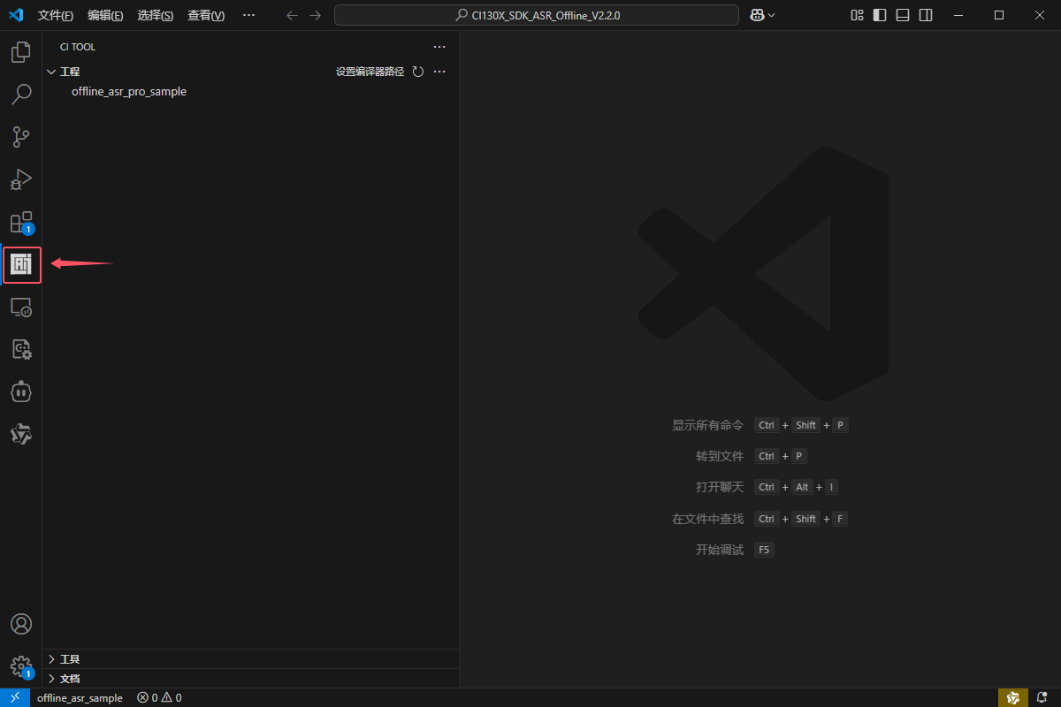Select the CI TOOL activity bar icon

click(21, 264)
